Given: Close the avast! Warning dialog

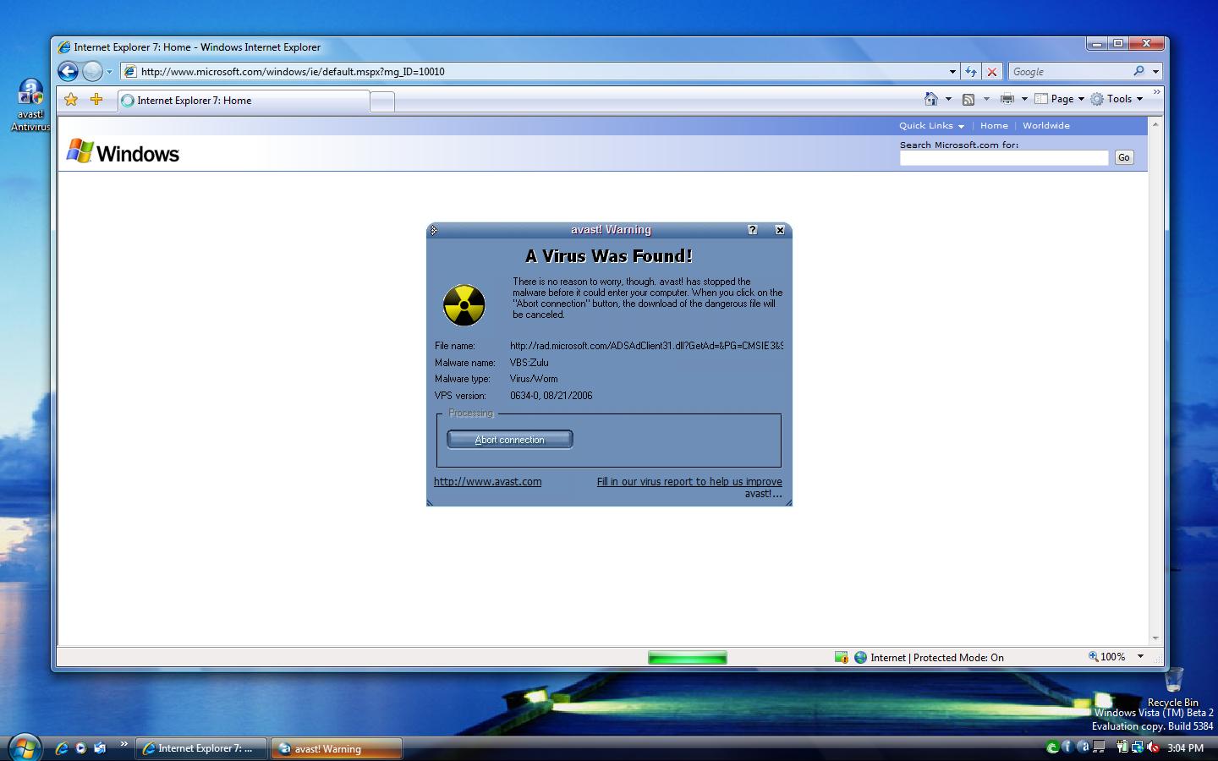Looking at the screenshot, I should [x=780, y=230].
